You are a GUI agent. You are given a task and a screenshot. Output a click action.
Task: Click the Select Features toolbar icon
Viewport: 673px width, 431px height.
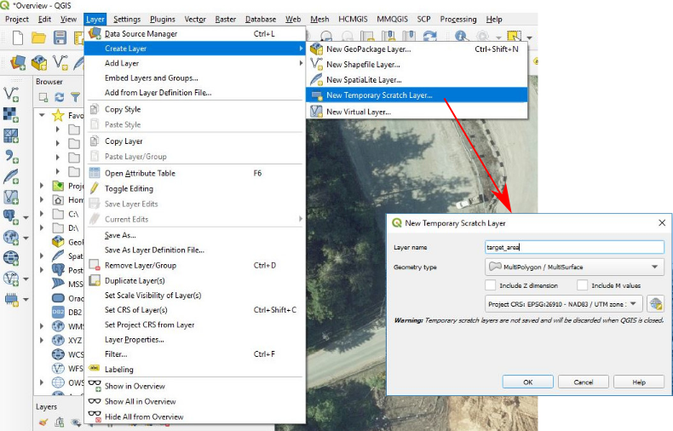[515, 37]
